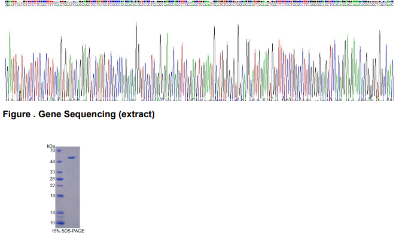Click the 44 kDa marker label

point(53,161)
